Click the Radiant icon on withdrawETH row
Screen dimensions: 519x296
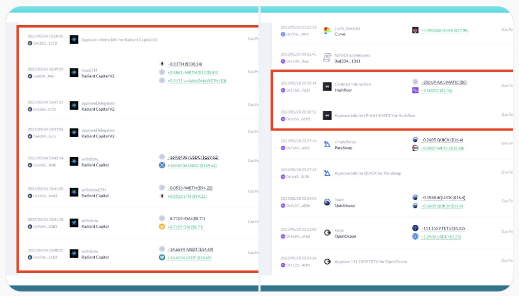pyautogui.click(x=74, y=193)
